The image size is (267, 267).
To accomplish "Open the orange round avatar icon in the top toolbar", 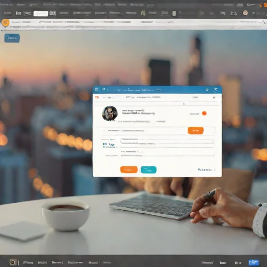I will point(245,13).
